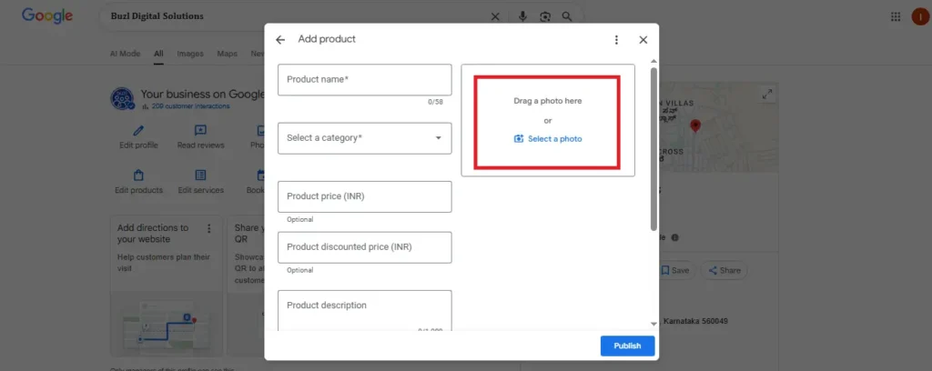
Task: Open the three-dot menu in Add product dialog
Action: 616,40
